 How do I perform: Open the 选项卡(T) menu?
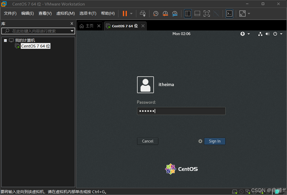click(88, 13)
